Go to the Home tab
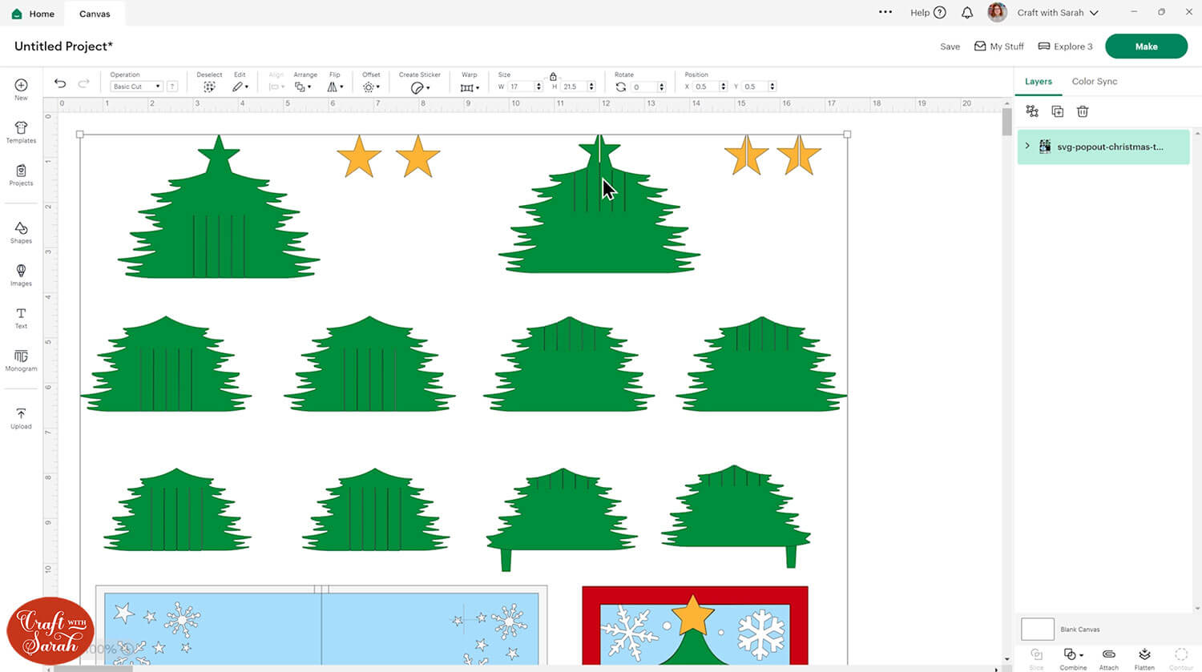Image resolution: width=1202 pixels, height=672 pixels. (x=34, y=14)
